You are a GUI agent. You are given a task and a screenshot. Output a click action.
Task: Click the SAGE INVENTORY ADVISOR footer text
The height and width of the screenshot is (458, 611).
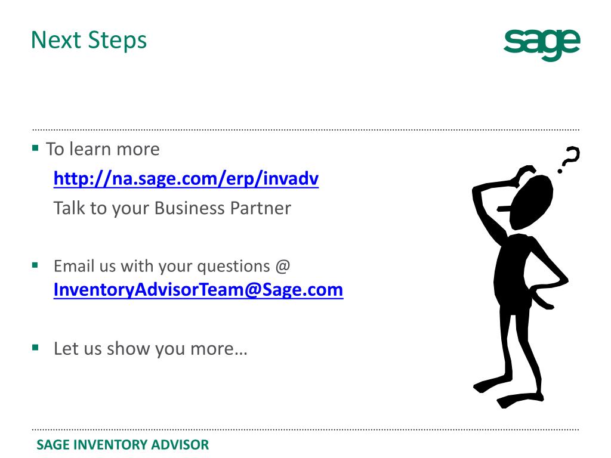point(123,445)
